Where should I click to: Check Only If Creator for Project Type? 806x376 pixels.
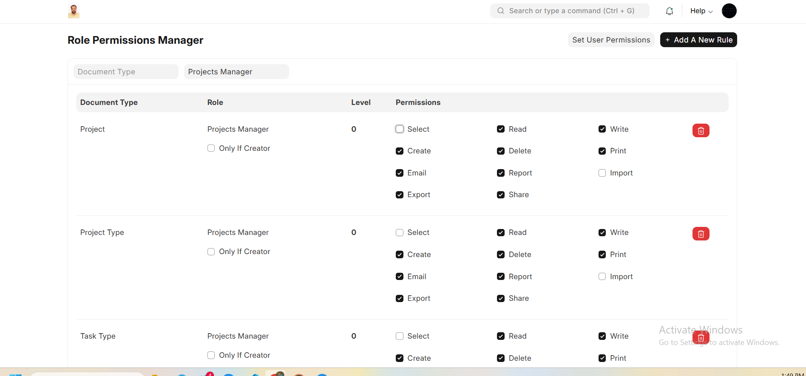click(x=211, y=252)
